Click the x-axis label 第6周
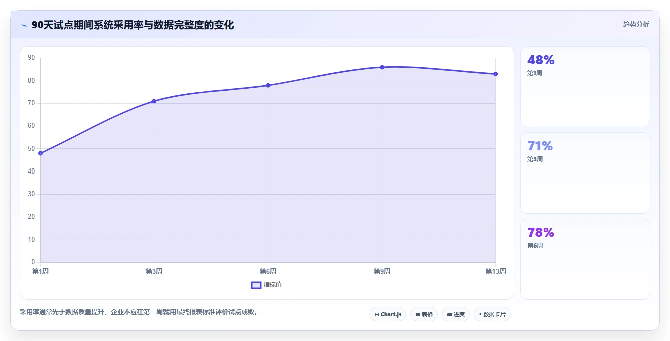The height and width of the screenshot is (341, 670). [x=268, y=271]
